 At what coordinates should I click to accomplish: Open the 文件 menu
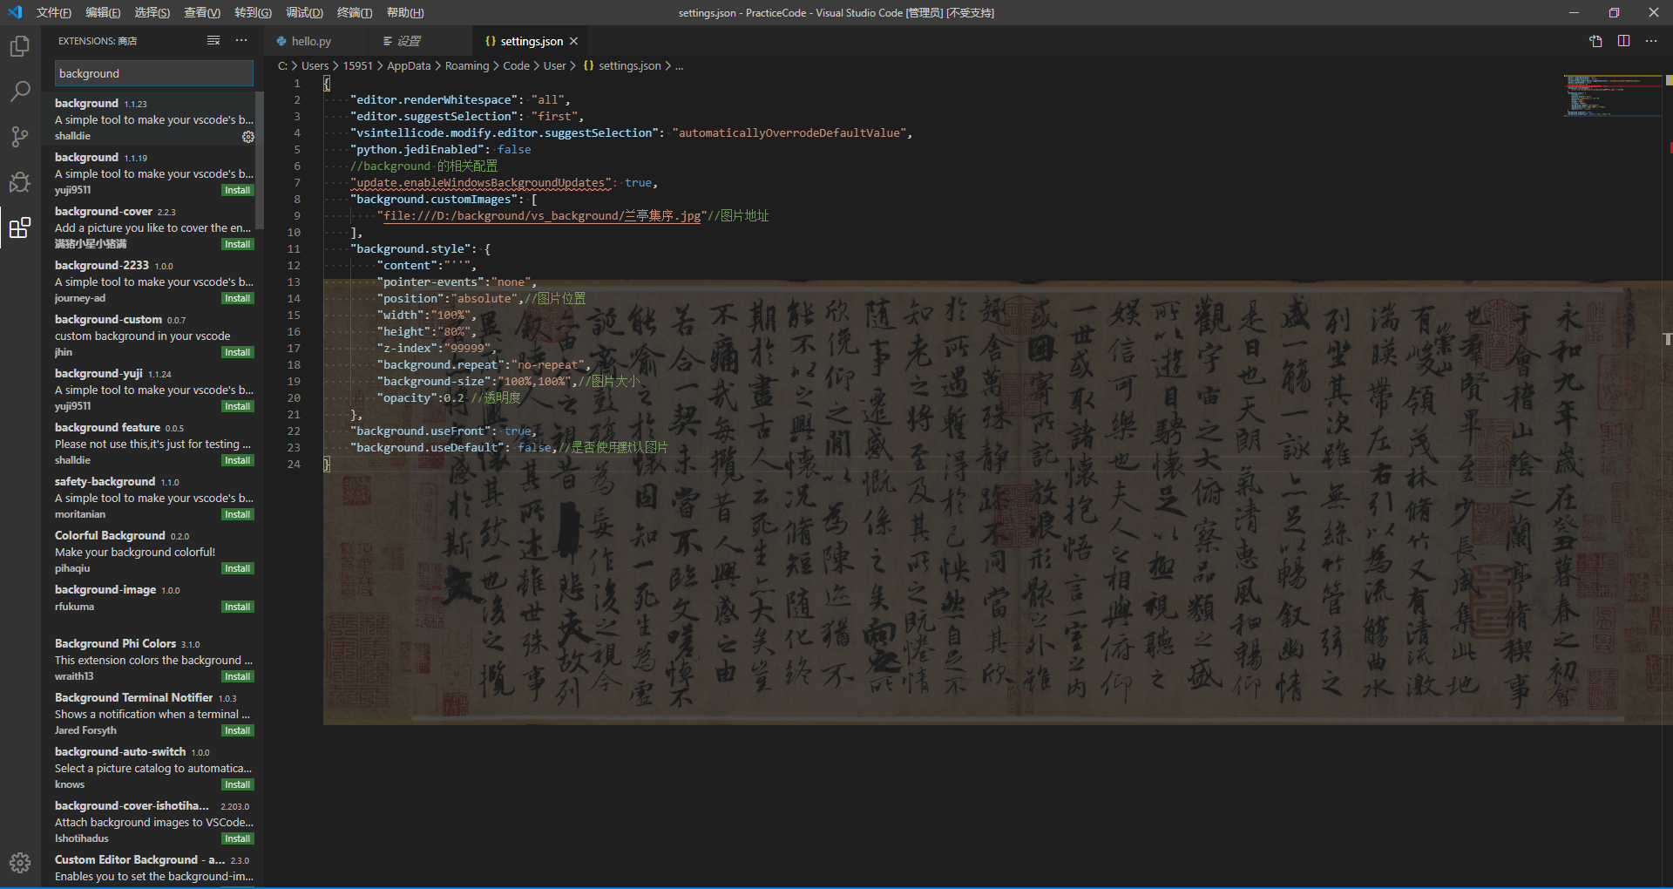point(52,12)
